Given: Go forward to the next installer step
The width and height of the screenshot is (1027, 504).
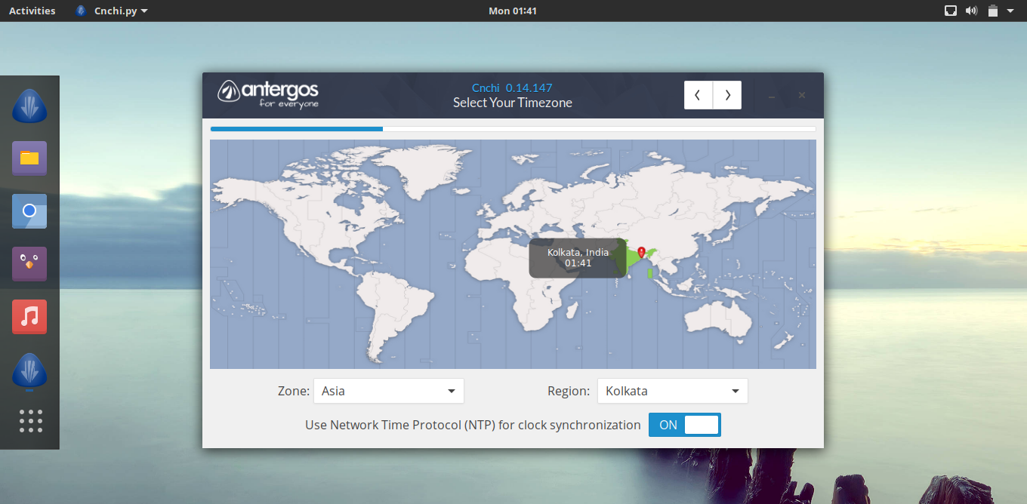Looking at the screenshot, I should tap(727, 95).
